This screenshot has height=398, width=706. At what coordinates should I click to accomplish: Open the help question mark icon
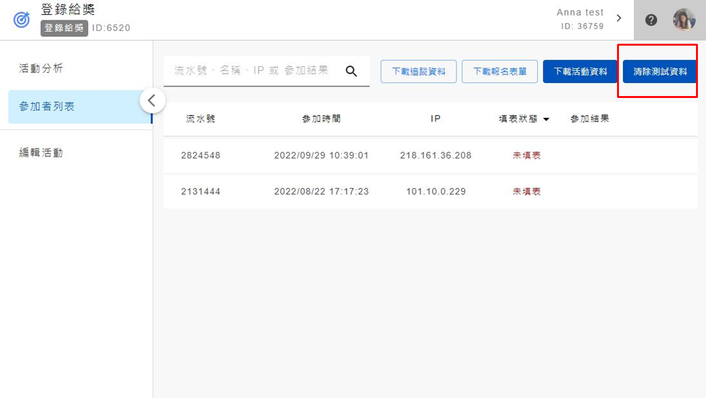[651, 20]
